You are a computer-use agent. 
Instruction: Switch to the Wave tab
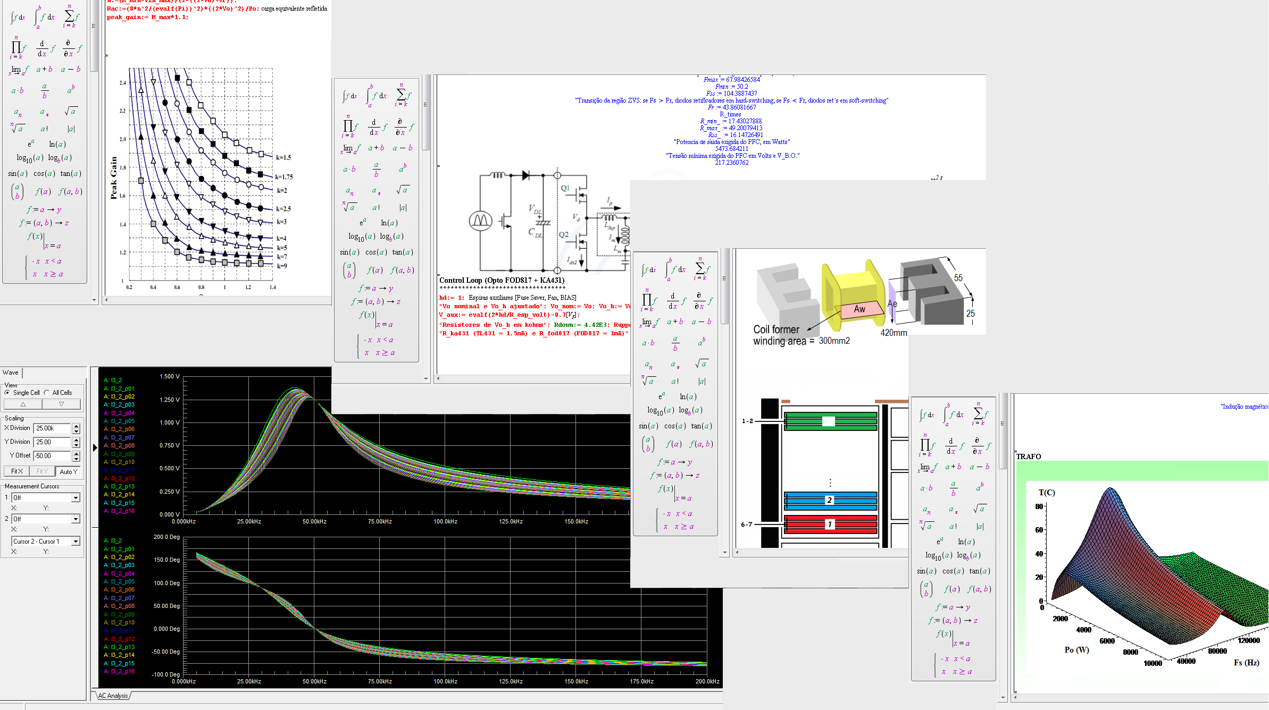click(x=11, y=373)
